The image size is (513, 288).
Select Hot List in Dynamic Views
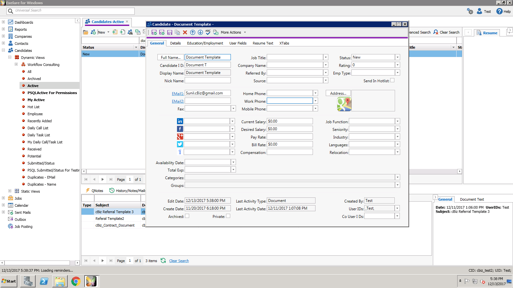click(33, 107)
